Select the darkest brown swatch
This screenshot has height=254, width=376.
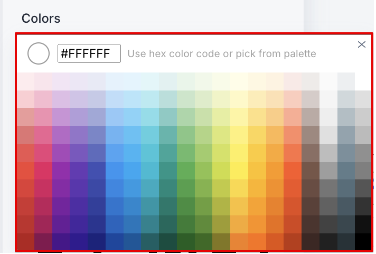[x=310, y=241]
